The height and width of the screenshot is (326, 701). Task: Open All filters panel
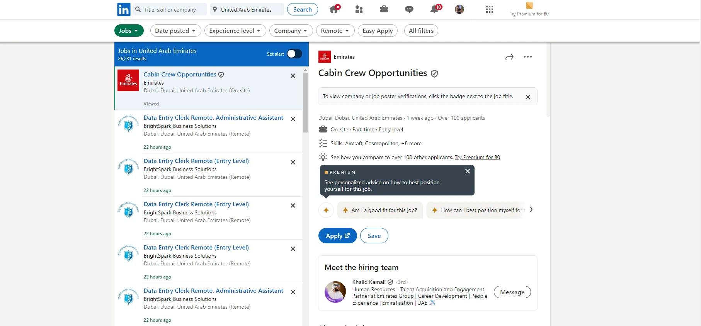tap(421, 31)
